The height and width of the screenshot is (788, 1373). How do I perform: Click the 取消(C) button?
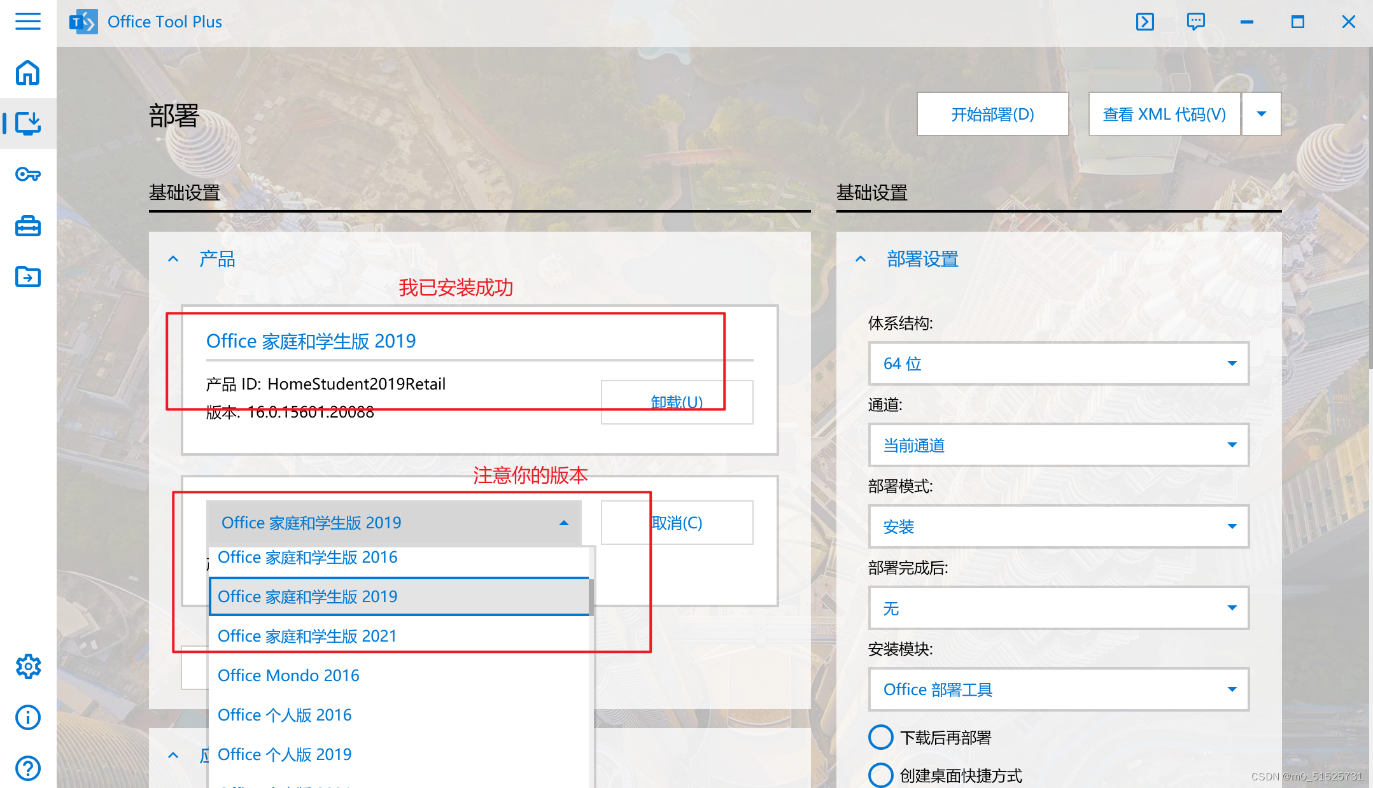(x=677, y=523)
